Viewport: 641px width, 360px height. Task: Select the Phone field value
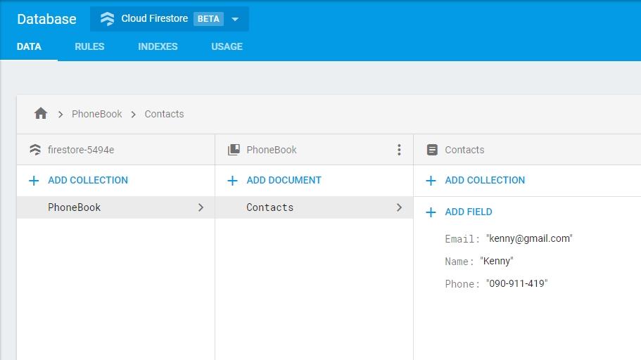[516, 283]
